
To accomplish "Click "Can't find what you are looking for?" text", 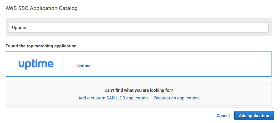I will (139, 90).
